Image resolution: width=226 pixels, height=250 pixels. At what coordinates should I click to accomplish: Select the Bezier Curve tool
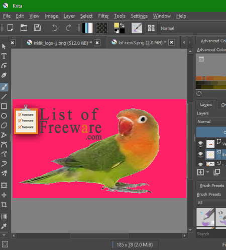4,144
